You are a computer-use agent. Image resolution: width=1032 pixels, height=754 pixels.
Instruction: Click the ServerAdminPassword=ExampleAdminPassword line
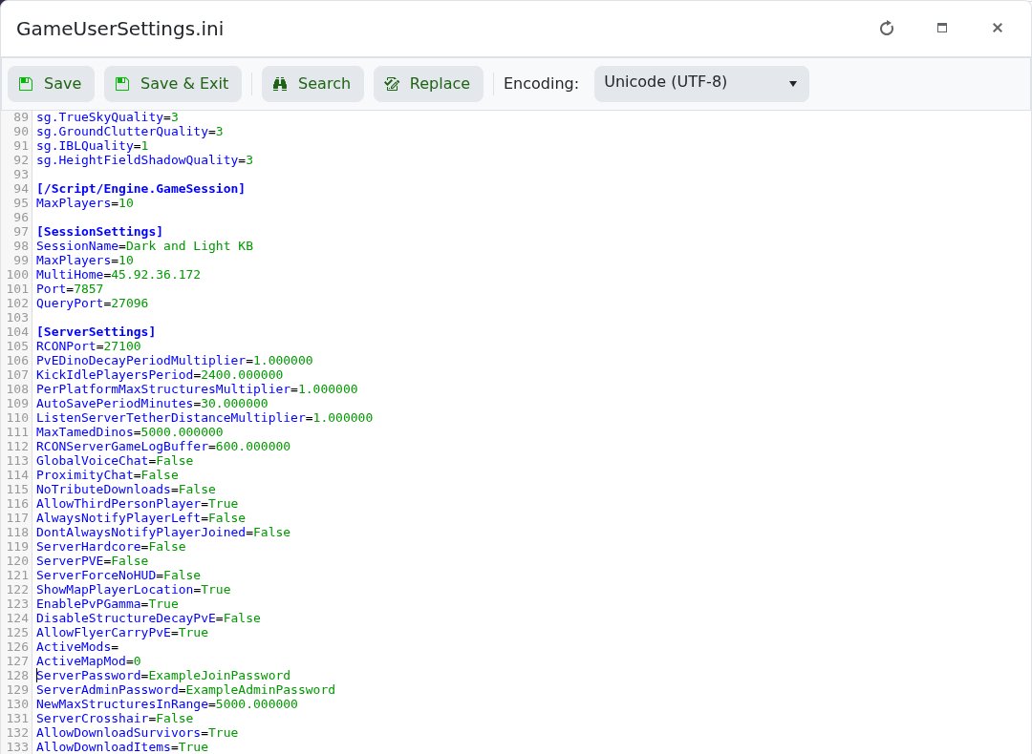point(185,690)
